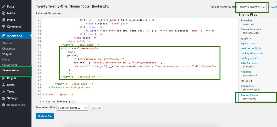
Task: Open the 404 Template file
Action: 249,63
